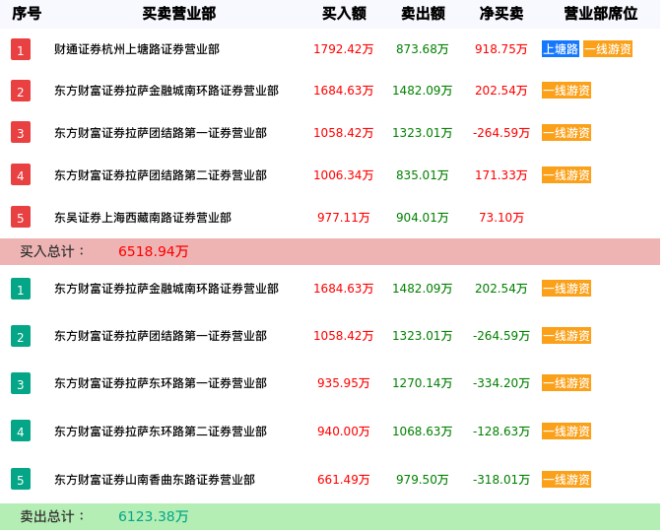The image size is (666, 532).
Task: Click 一线游资 tag beside 上塘路 tag
Action: point(607,49)
